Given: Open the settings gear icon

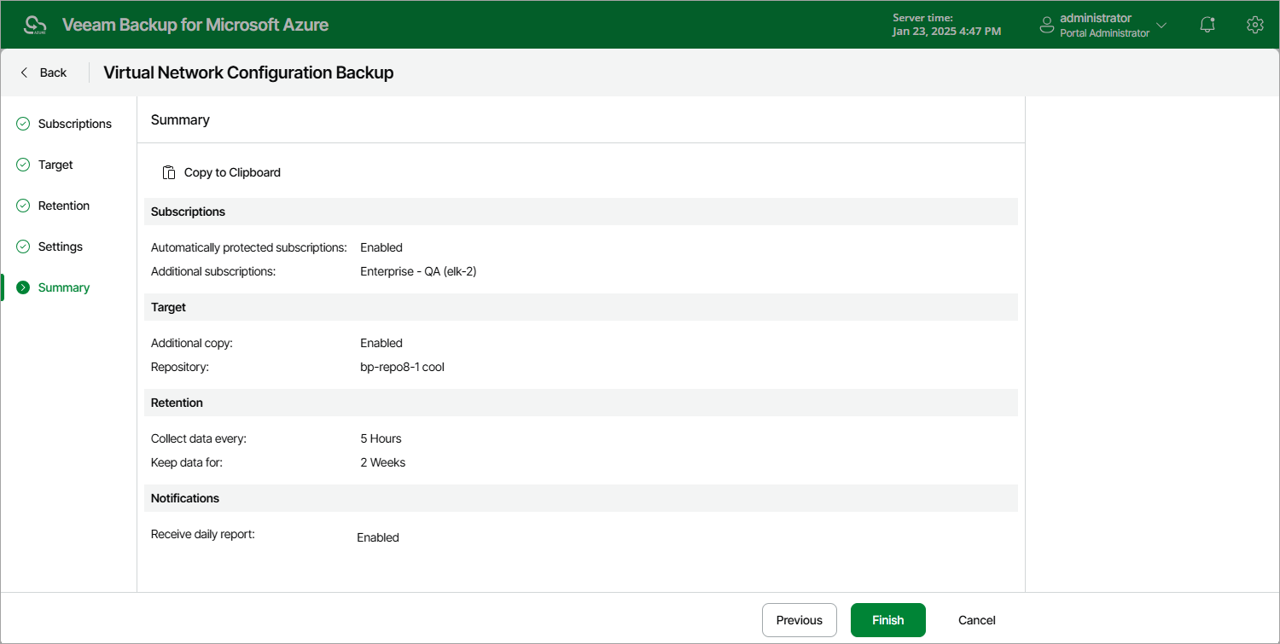Looking at the screenshot, I should [1254, 25].
